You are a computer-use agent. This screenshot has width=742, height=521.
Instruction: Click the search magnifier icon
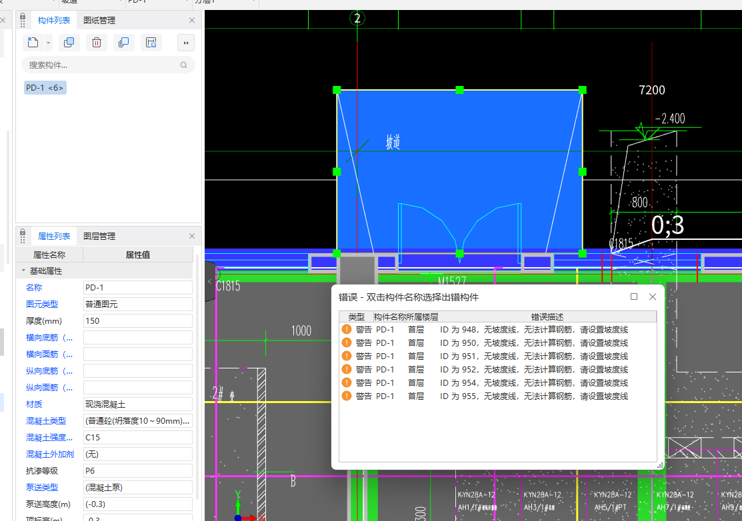click(184, 65)
